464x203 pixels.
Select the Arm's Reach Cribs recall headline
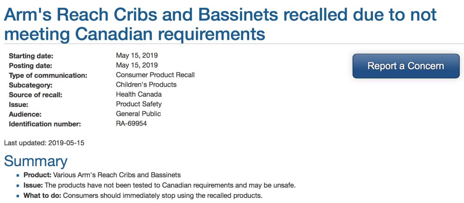pyautogui.click(x=220, y=24)
